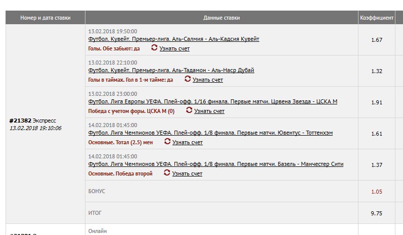Click the ИТОГ total coefficient 9.75
This screenshot has width=403, height=235.
click(x=376, y=213)
